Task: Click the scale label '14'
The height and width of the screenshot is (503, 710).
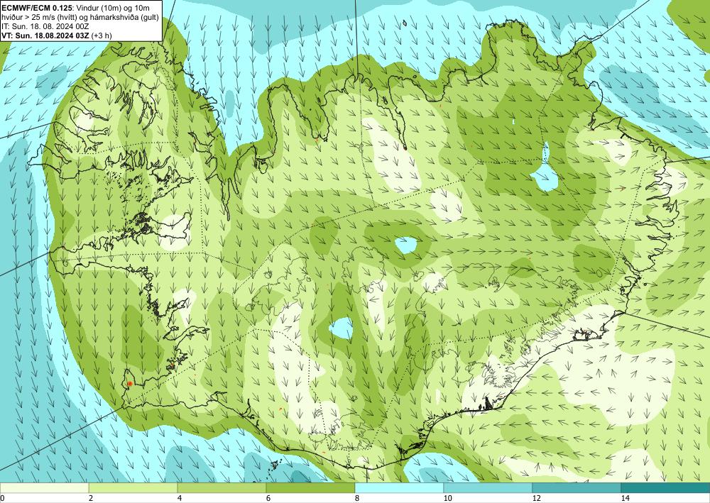Action: tap(626, 498)
